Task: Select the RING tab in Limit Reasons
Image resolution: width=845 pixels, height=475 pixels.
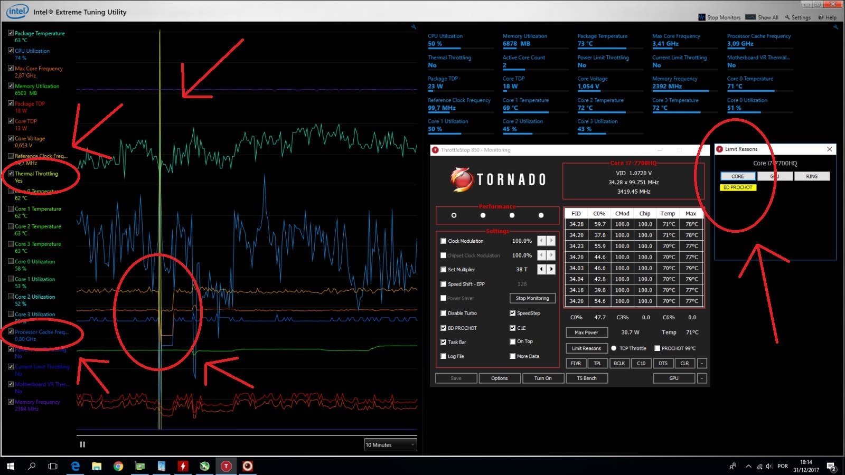Action: coord(812,176)
